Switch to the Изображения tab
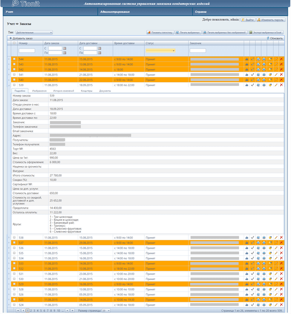This screenshot has height=314, width=291. [39, 91]
